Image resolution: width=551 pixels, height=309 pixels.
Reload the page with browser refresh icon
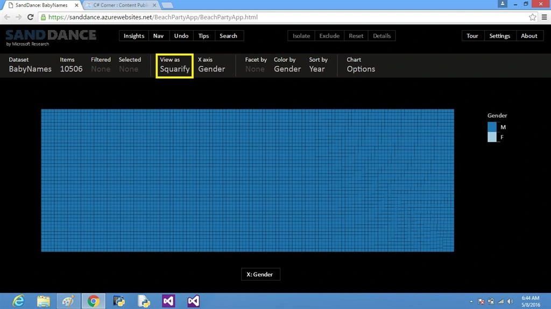30,17
